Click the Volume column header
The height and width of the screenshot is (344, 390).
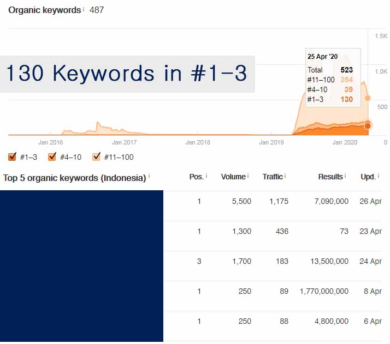pos(233,177)
